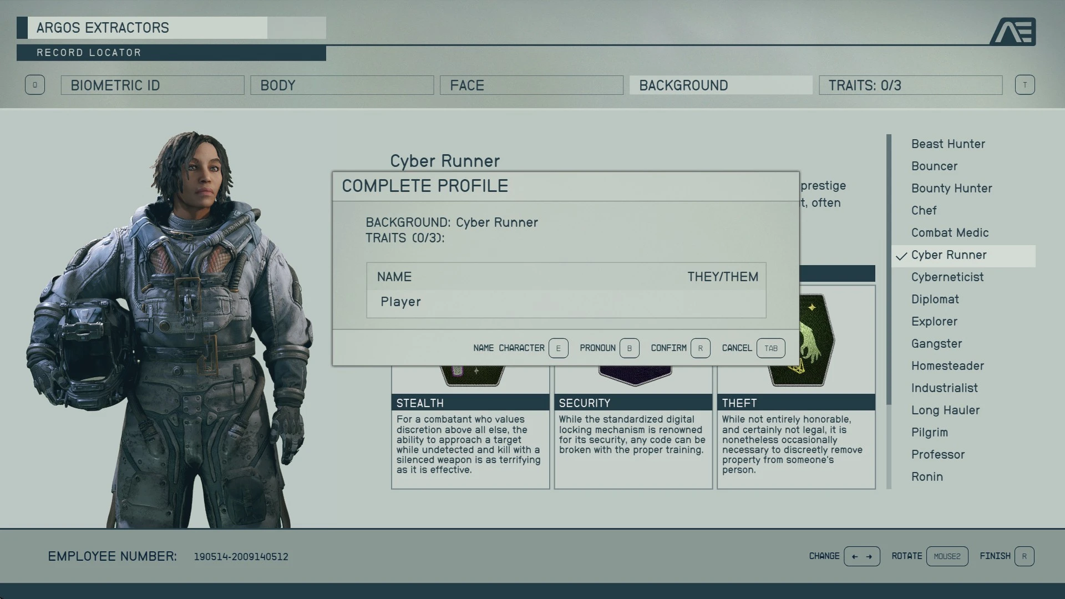Screen dimensions: 1065x599
Task: Select Diplomat from background list
Action: (x=935, y=298)
